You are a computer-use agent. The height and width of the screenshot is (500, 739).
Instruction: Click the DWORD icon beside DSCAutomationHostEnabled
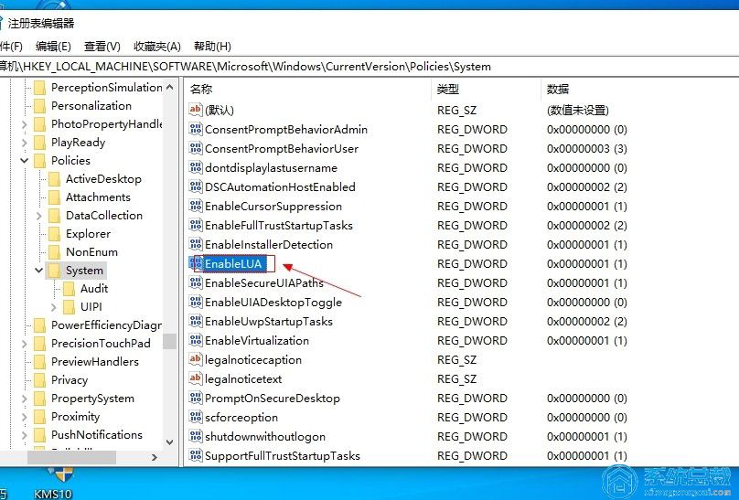[195, 186]
